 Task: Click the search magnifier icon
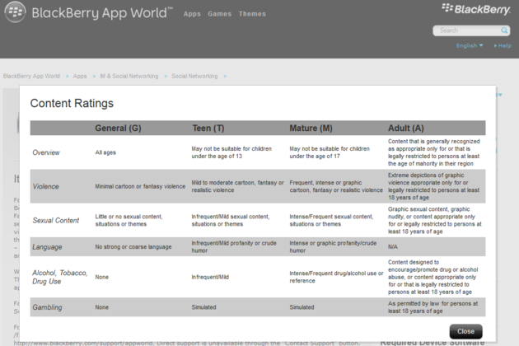tap(504, 30)
